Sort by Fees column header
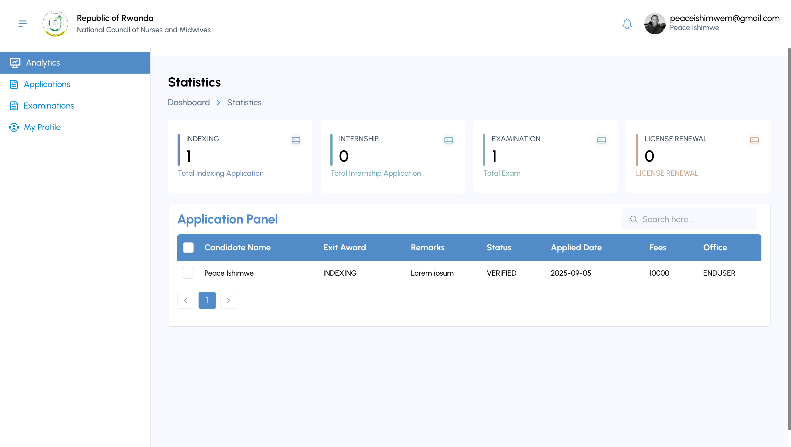 tap(658, 247)
